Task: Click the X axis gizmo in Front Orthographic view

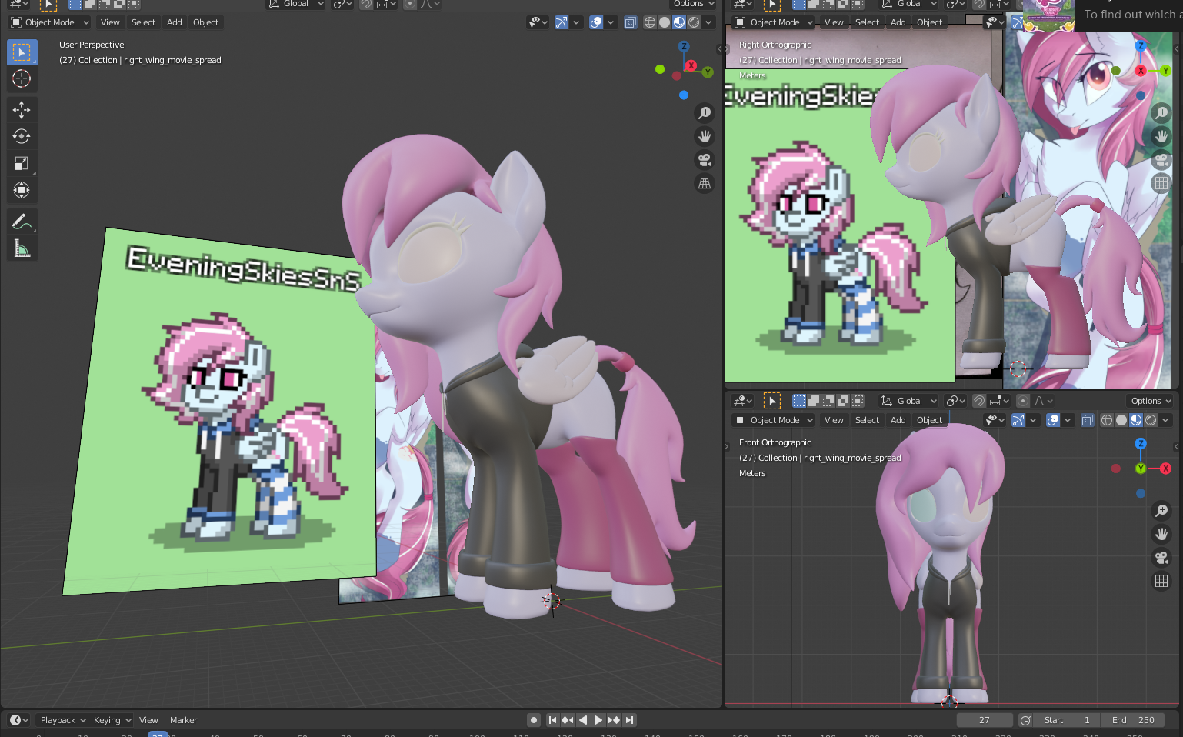Action: (x=1165, y=469)
